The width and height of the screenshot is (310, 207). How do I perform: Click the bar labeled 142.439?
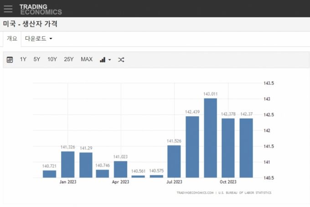click(192, 147)
